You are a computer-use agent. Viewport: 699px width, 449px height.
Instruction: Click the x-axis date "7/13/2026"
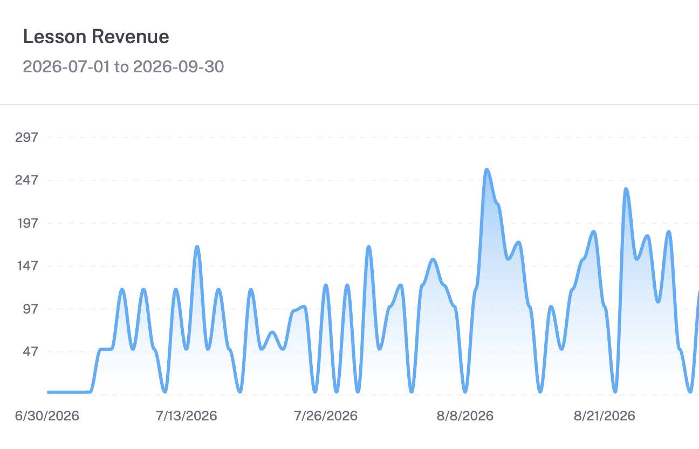(x=187, y=416)
